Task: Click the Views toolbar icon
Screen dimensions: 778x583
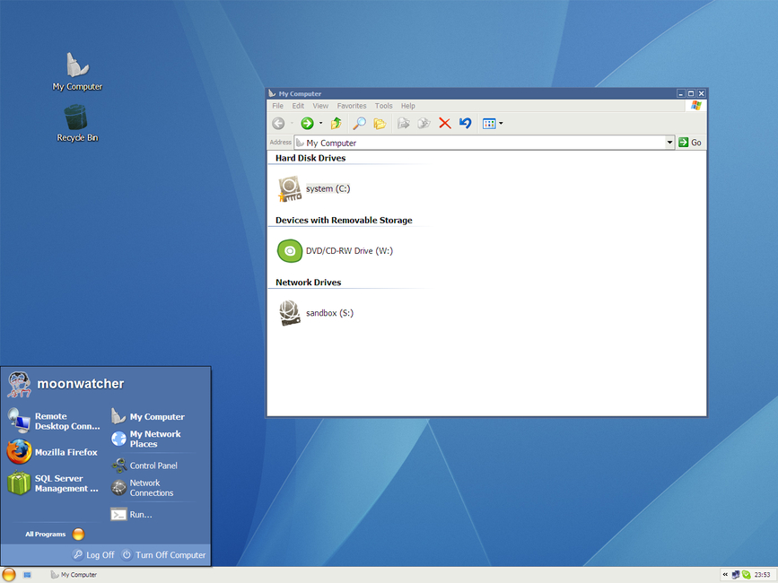Action: 489,124
